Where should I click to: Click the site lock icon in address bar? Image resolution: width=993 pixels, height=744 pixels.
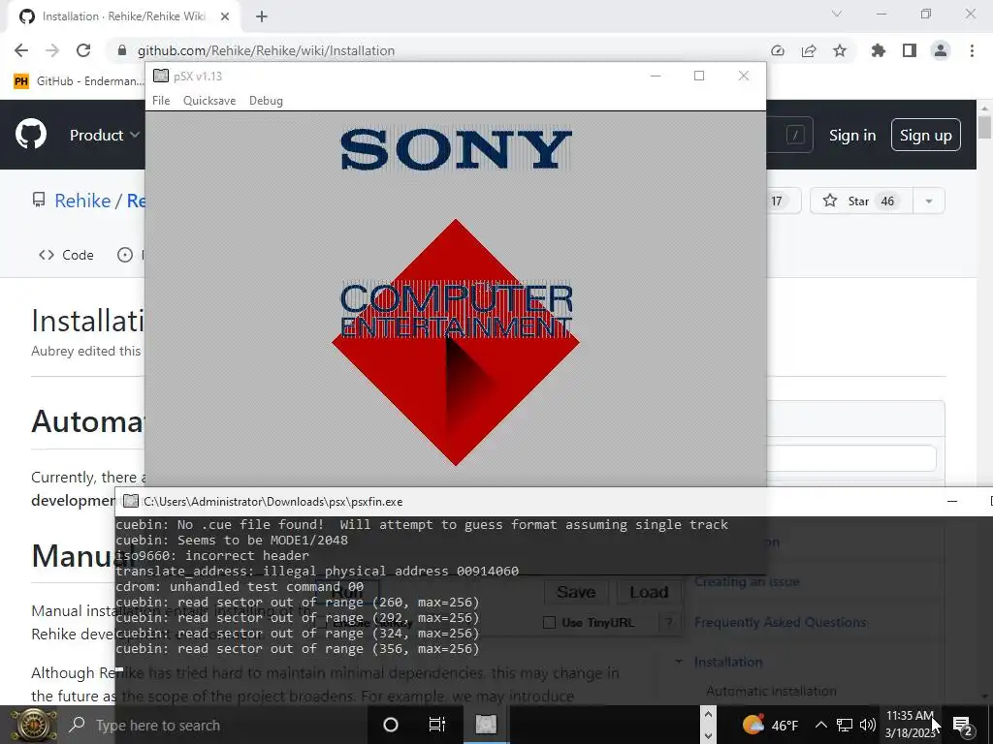click(122, 50)
